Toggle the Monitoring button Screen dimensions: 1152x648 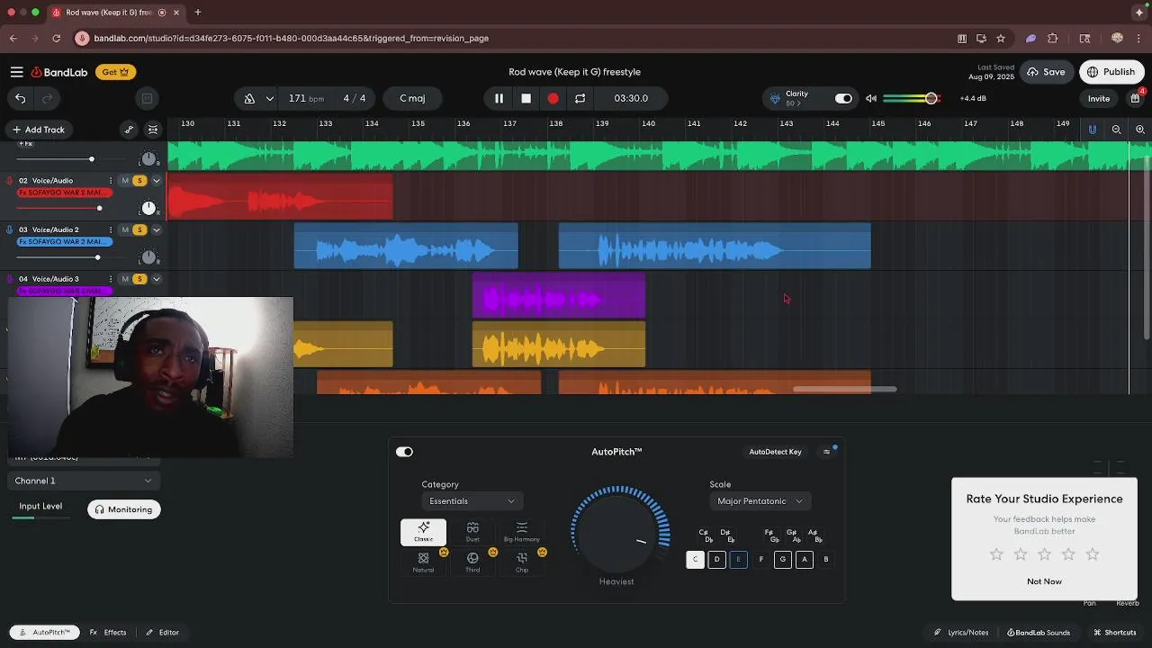click(x=124, y=509)
